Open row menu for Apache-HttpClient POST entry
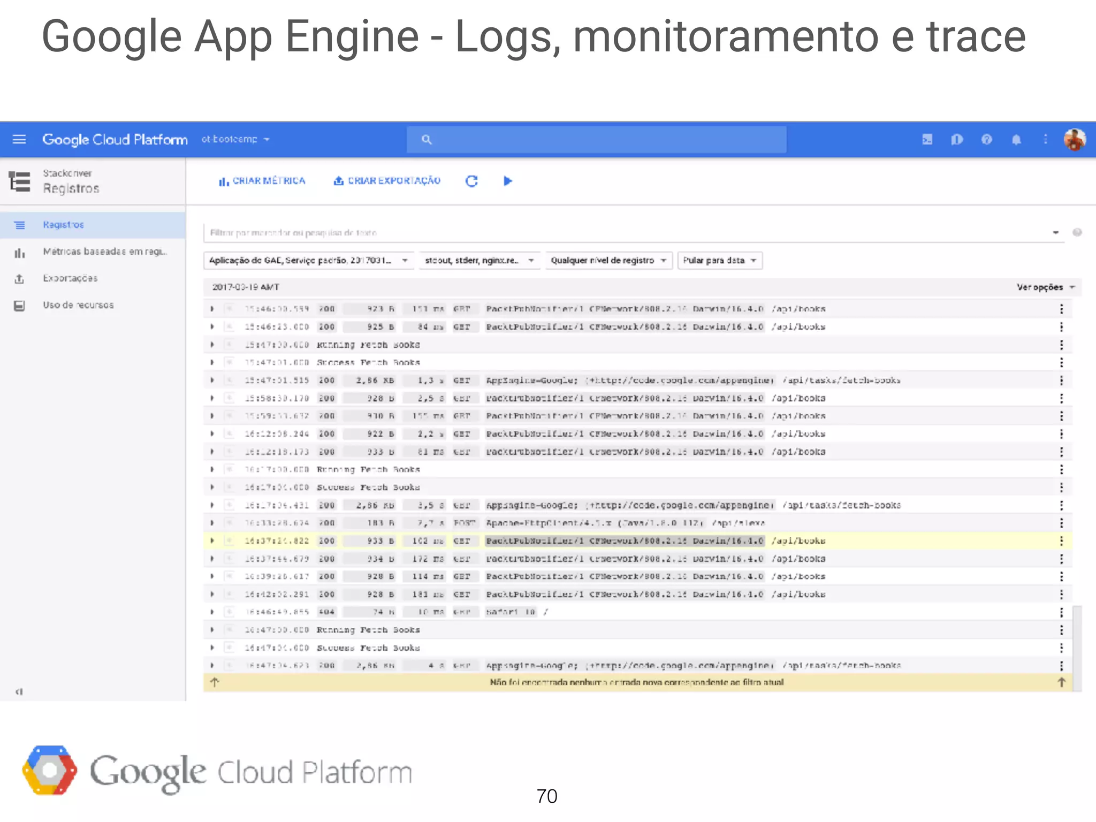Image resolution: width=1096 pixels, height=822 pixels. [1061, 523]
